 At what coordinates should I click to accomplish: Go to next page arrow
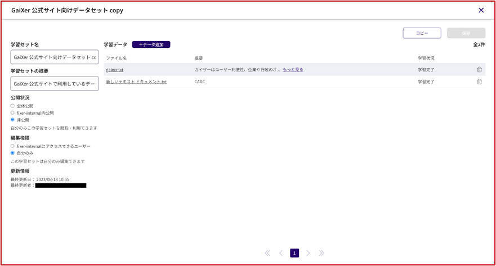[308, 253]
